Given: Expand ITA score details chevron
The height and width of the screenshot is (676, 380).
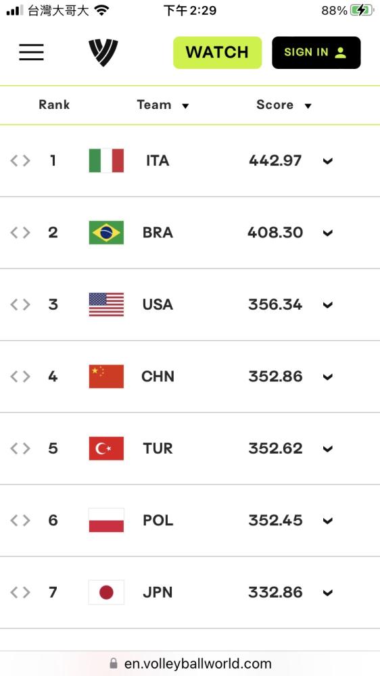Looking at the screenshot, I should pos(328,161).
